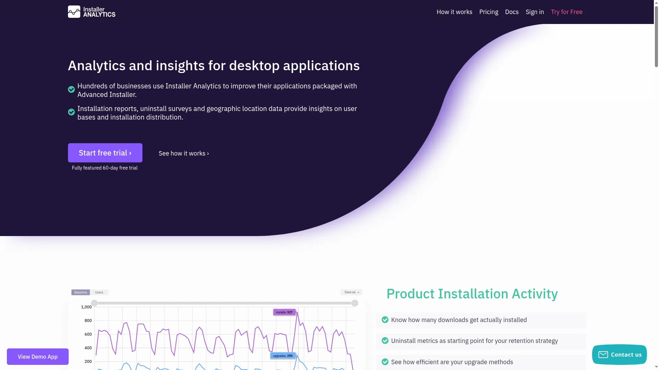Image resolution: width=659 pixels, height=370 pixels.
Task: Click the page vertical scrollbar thumb
Action: point(656,36)
